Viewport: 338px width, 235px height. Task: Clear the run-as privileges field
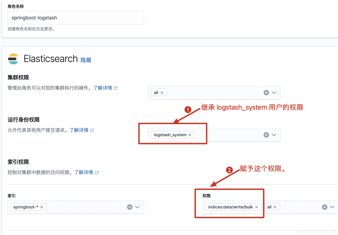266,135
